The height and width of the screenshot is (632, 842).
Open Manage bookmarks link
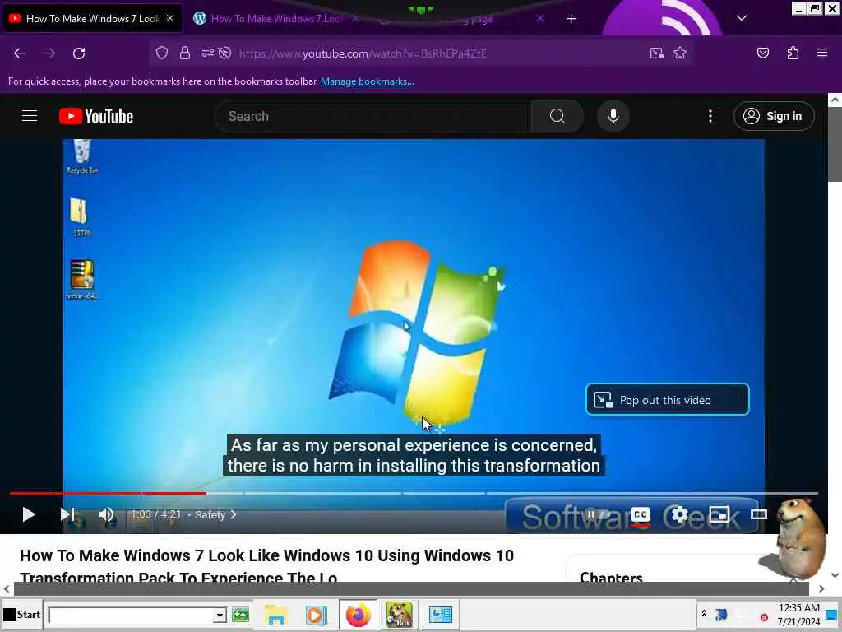point(368,81)
